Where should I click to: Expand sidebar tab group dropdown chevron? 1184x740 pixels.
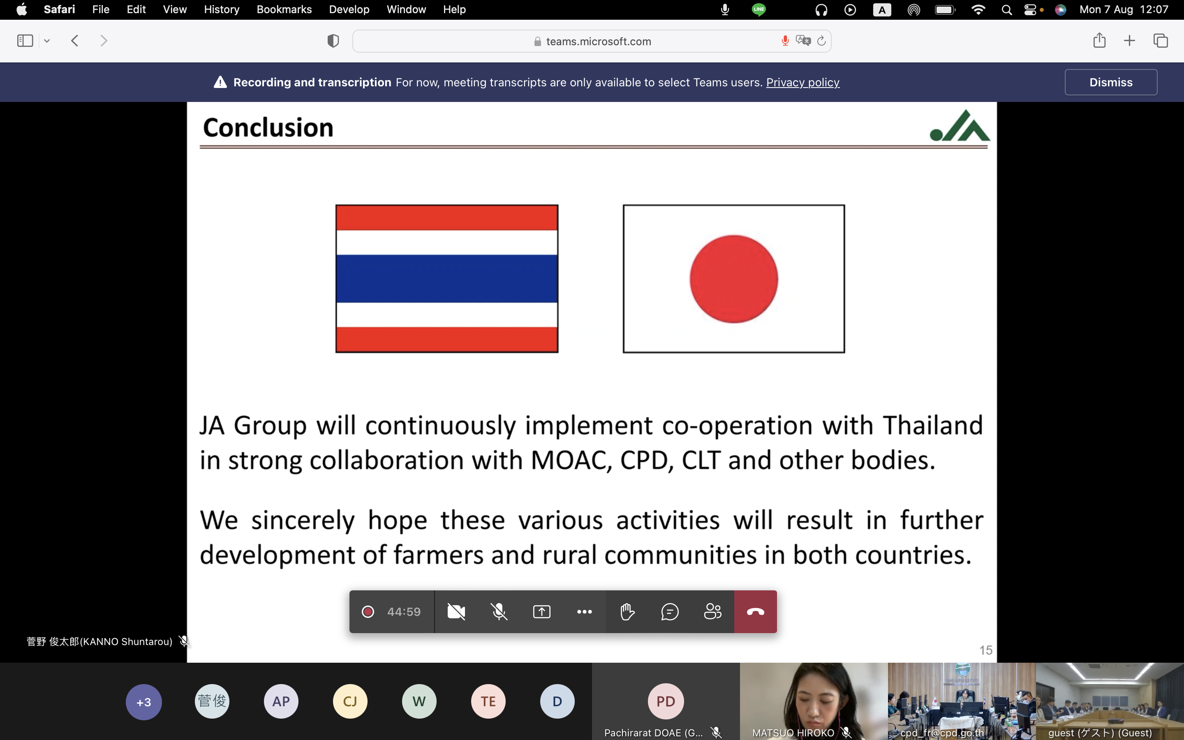coord(47,41)
